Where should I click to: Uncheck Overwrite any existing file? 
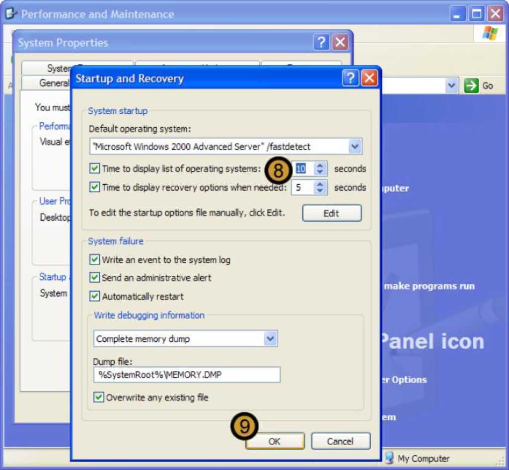[x=98, y=397]
